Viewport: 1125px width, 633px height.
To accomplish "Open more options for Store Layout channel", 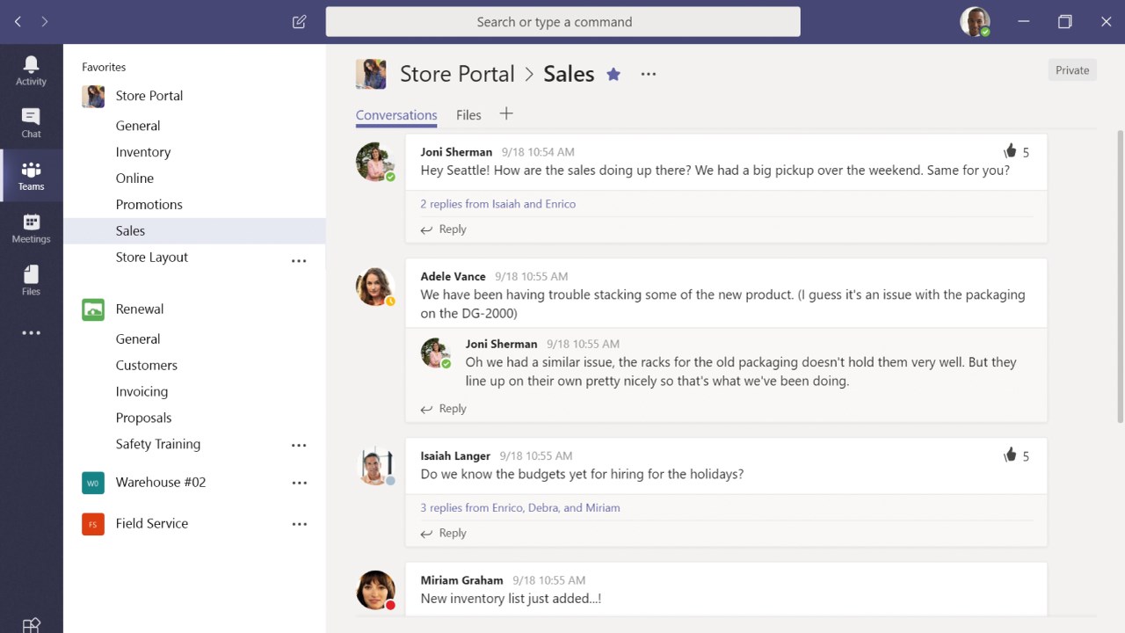I will point(299,260).
